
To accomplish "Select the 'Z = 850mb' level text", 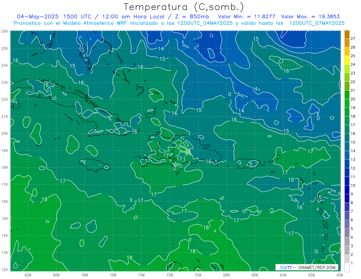I will click(x=191, y=16).
